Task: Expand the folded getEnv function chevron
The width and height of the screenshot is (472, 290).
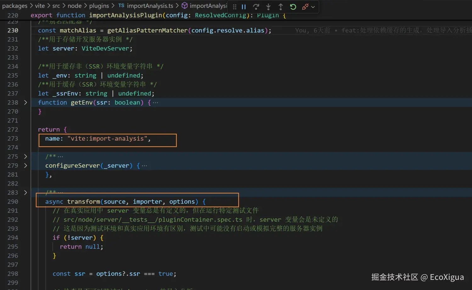Action: [25, 103]
